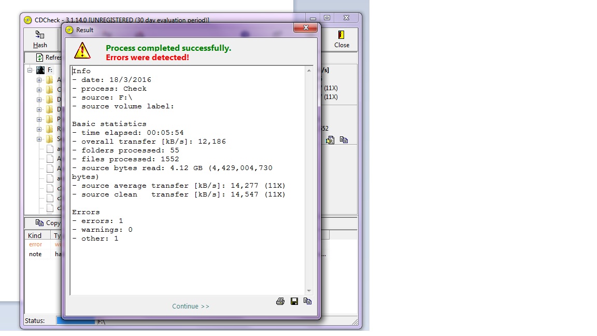Click the yellow warning triangle icon
Viewport: 597px width, 336px height.
pyautogui.click(x=82, y=51)
